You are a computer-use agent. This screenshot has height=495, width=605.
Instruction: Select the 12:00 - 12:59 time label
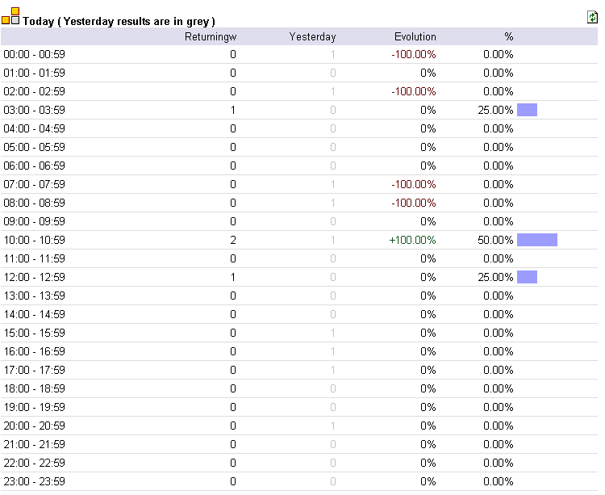pos(35,277)
